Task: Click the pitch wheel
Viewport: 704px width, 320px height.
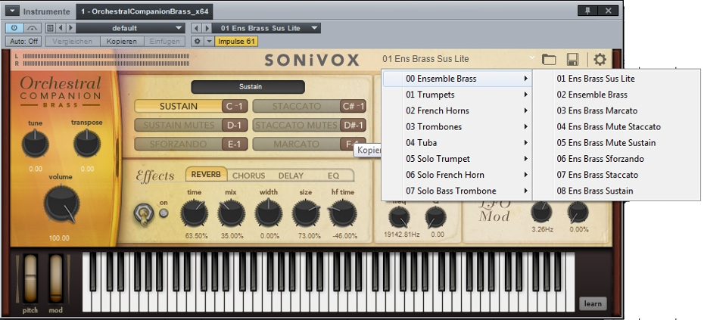Action: point(30,278)
